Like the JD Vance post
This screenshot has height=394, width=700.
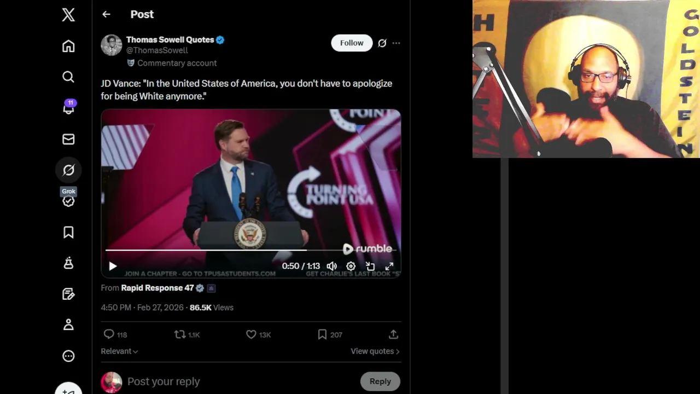coord(251,334)
